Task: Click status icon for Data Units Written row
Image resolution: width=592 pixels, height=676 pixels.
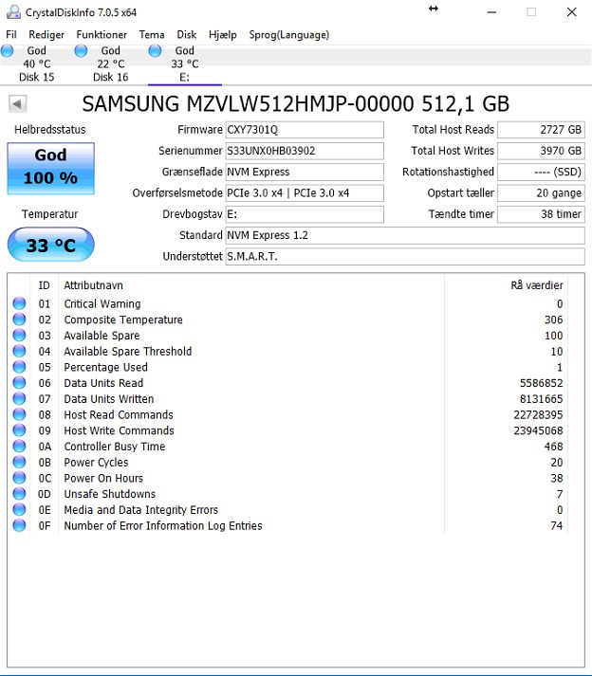Action: pos(19,399)
